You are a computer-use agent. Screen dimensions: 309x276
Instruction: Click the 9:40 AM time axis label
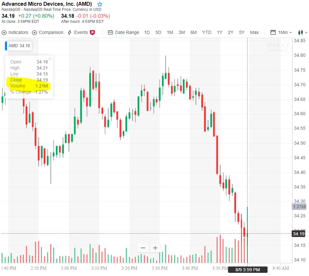tap(281, 268)
